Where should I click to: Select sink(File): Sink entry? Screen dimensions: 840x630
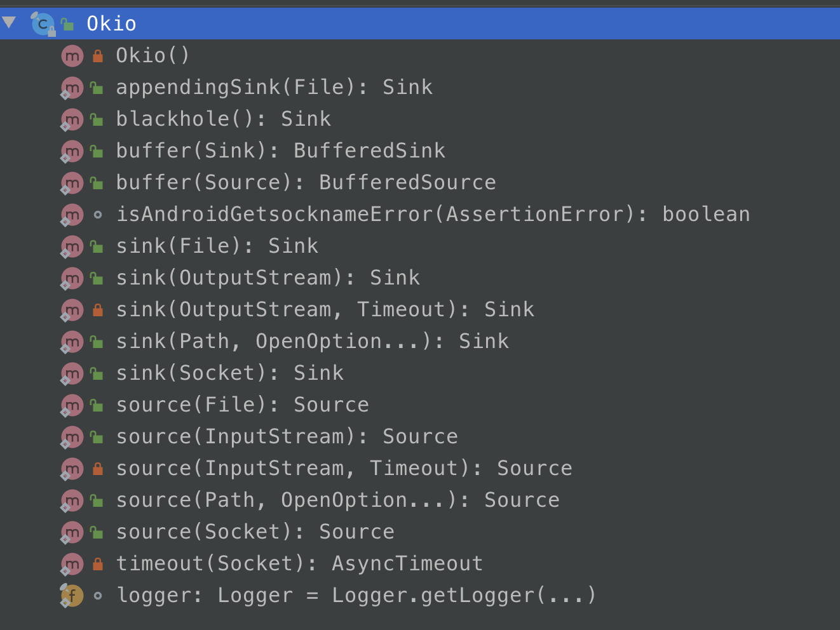[x=217, y=246]
